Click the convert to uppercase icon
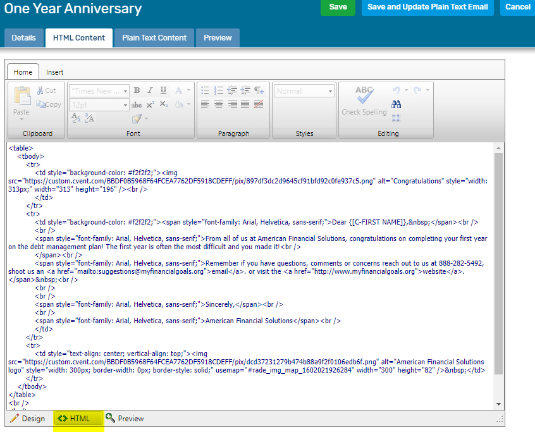The height and width of the screenshot is (432, 535). [x=89, y=118]
